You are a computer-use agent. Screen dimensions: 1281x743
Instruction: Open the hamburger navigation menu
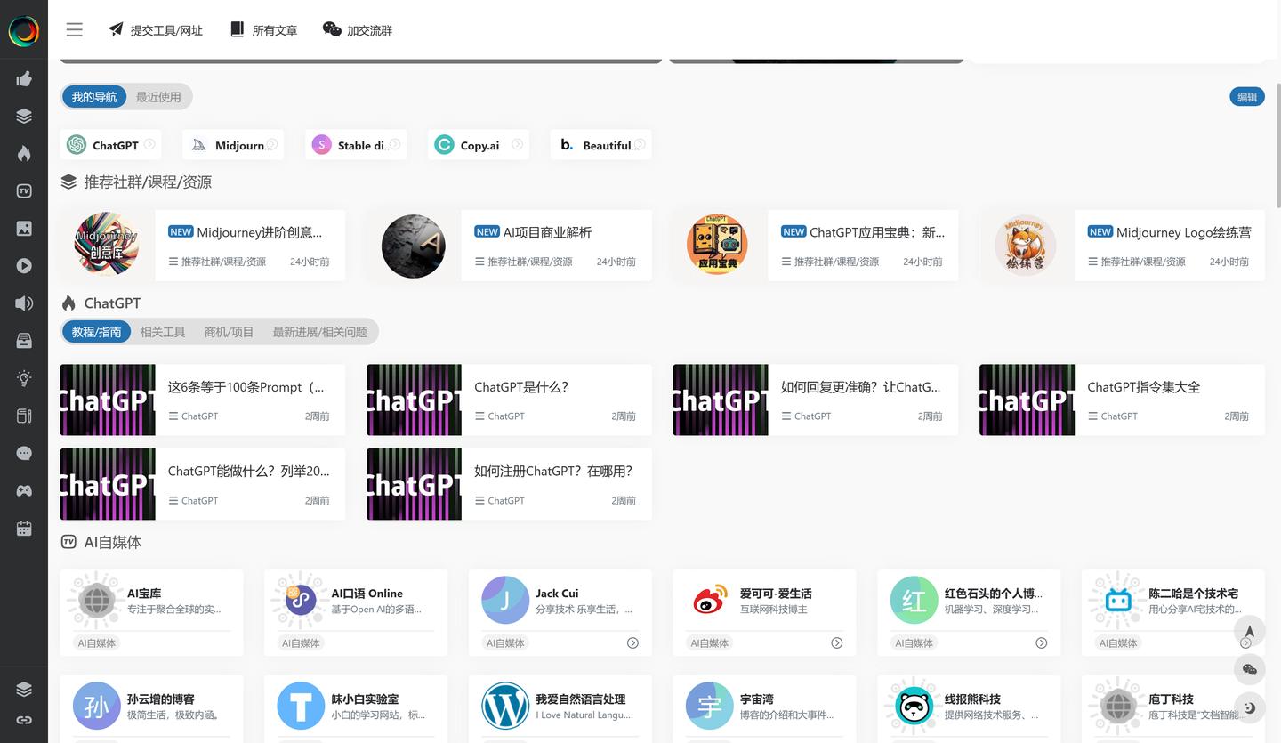click(x=74, y=29)
